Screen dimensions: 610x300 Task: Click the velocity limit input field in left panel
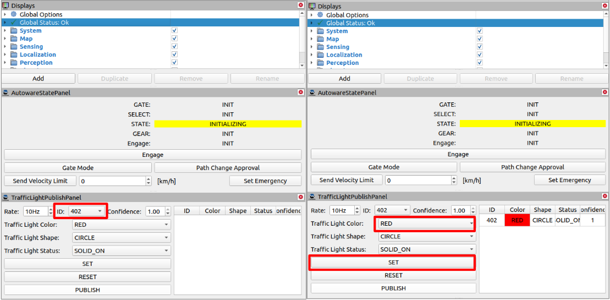[x=112, y=181]
